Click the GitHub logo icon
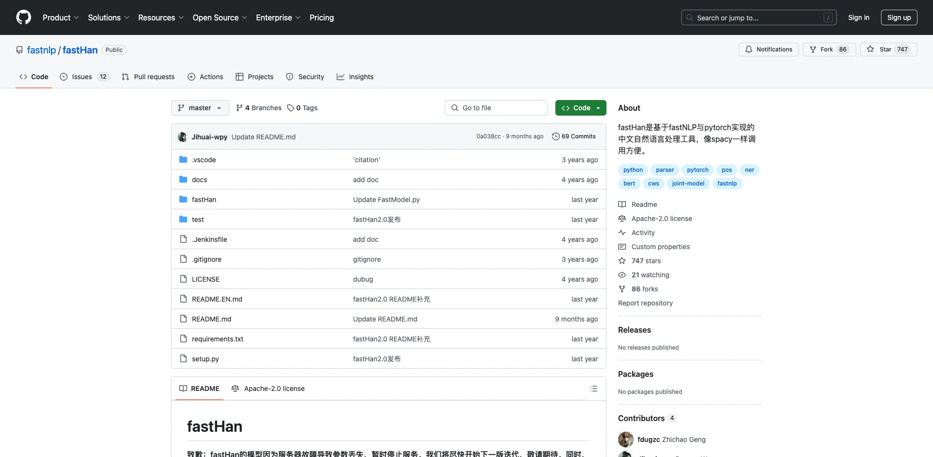 click(23, 17)
